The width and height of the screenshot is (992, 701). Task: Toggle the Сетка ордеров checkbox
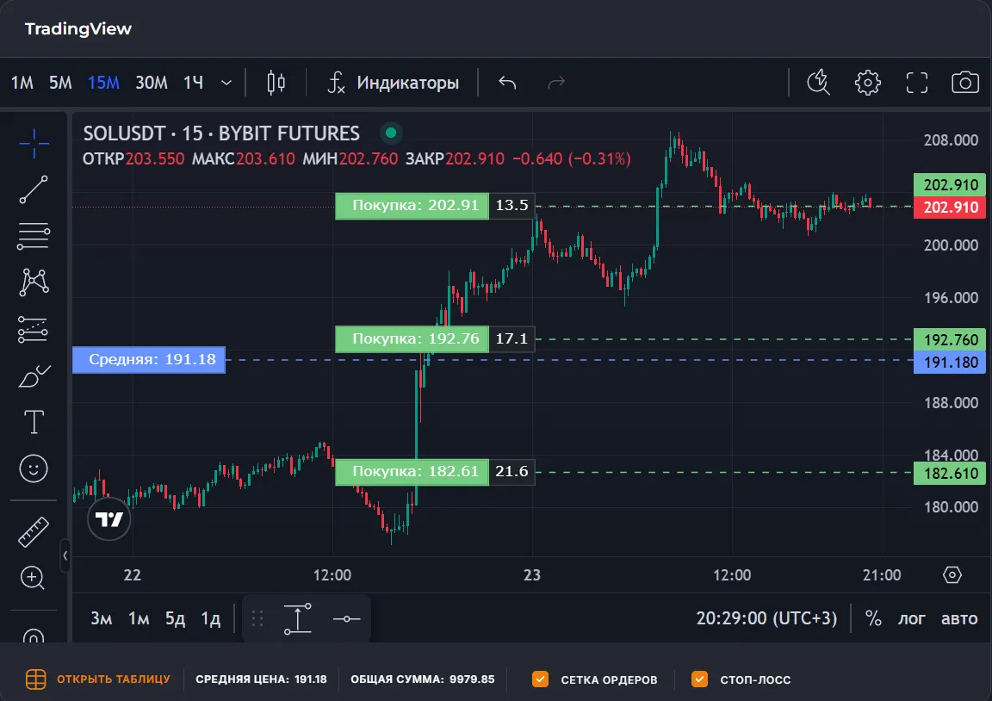coord(541,679)
